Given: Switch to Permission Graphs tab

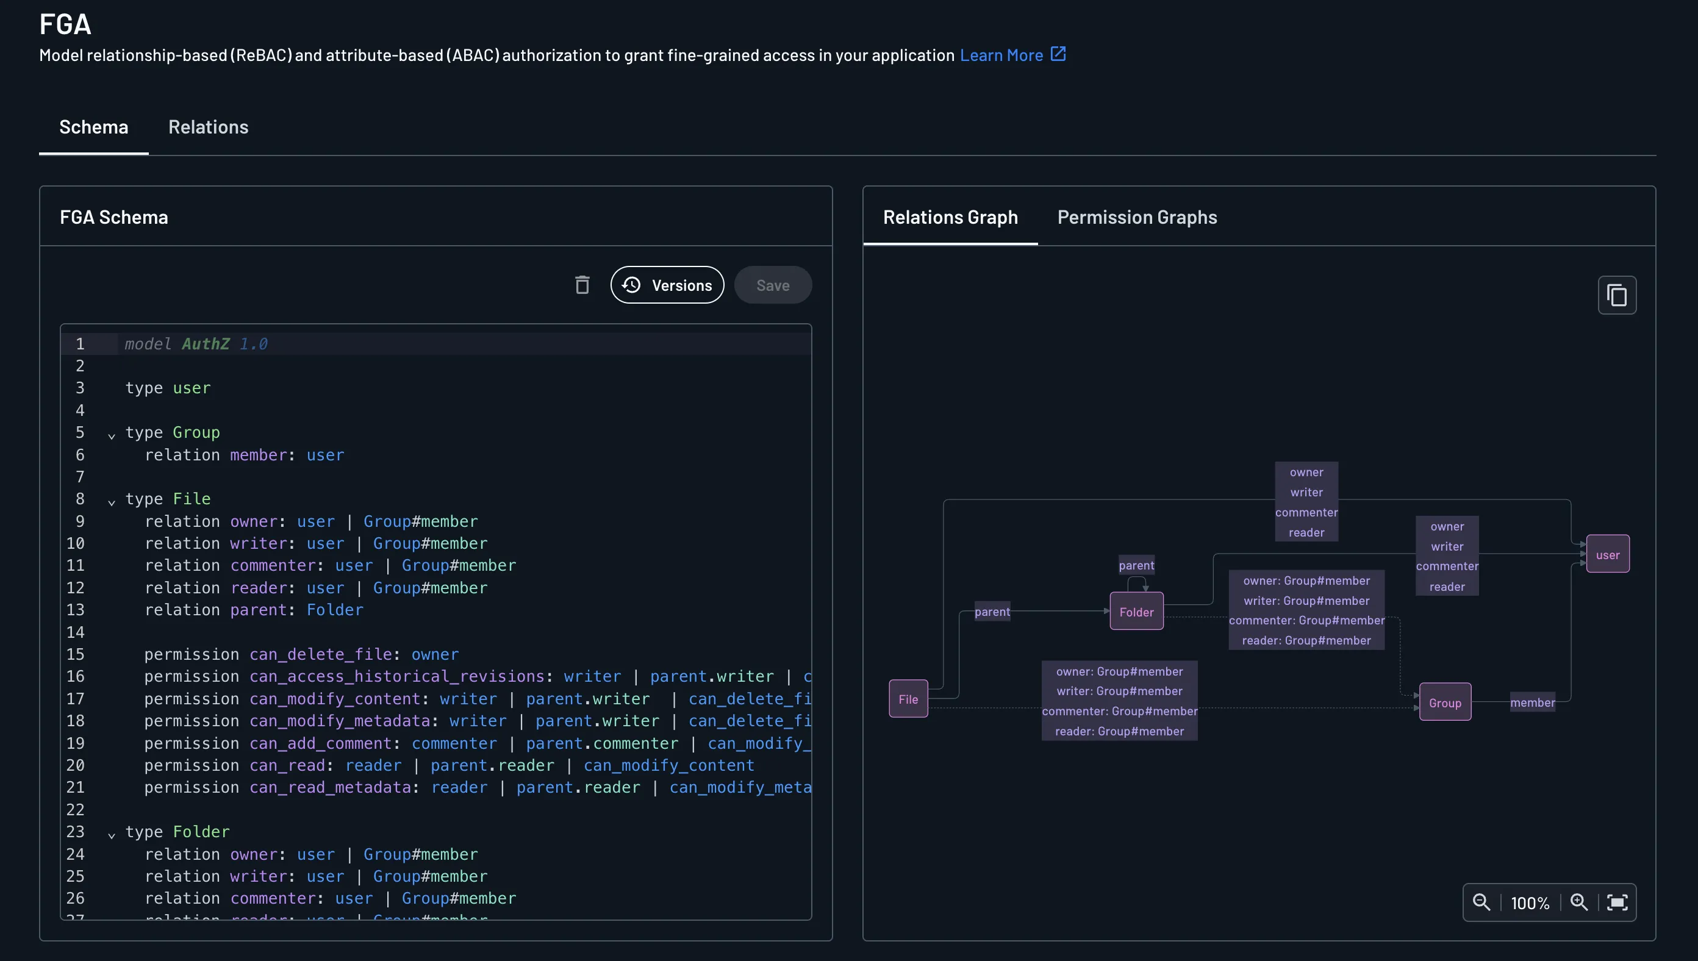Looking at the screenshot, I should pos(1137,217).
